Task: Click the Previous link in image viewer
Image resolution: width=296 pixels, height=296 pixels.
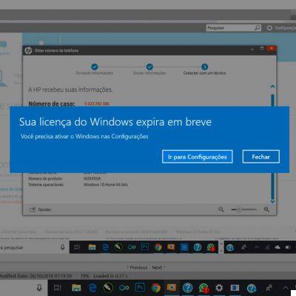Action: 137,268
